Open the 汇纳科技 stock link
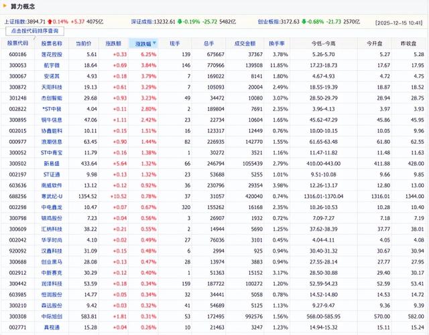429x335 pixels. point(52,229)
